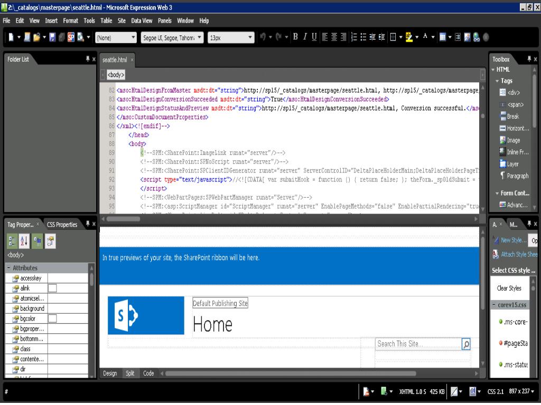
Task: Collapse the Attributes section in Tag Properties
Action: [8, 268]
